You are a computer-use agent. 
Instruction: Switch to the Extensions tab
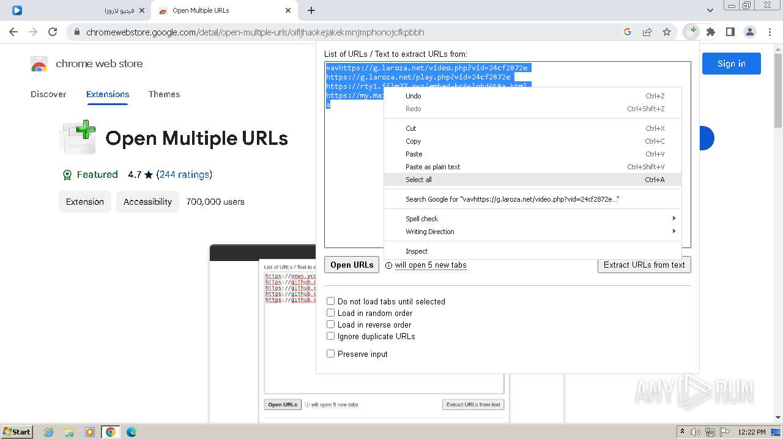108,94
